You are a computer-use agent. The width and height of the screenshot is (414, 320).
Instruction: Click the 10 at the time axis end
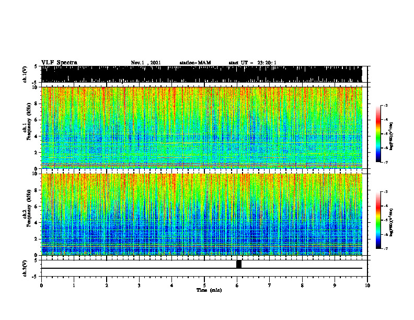[367, 285]
